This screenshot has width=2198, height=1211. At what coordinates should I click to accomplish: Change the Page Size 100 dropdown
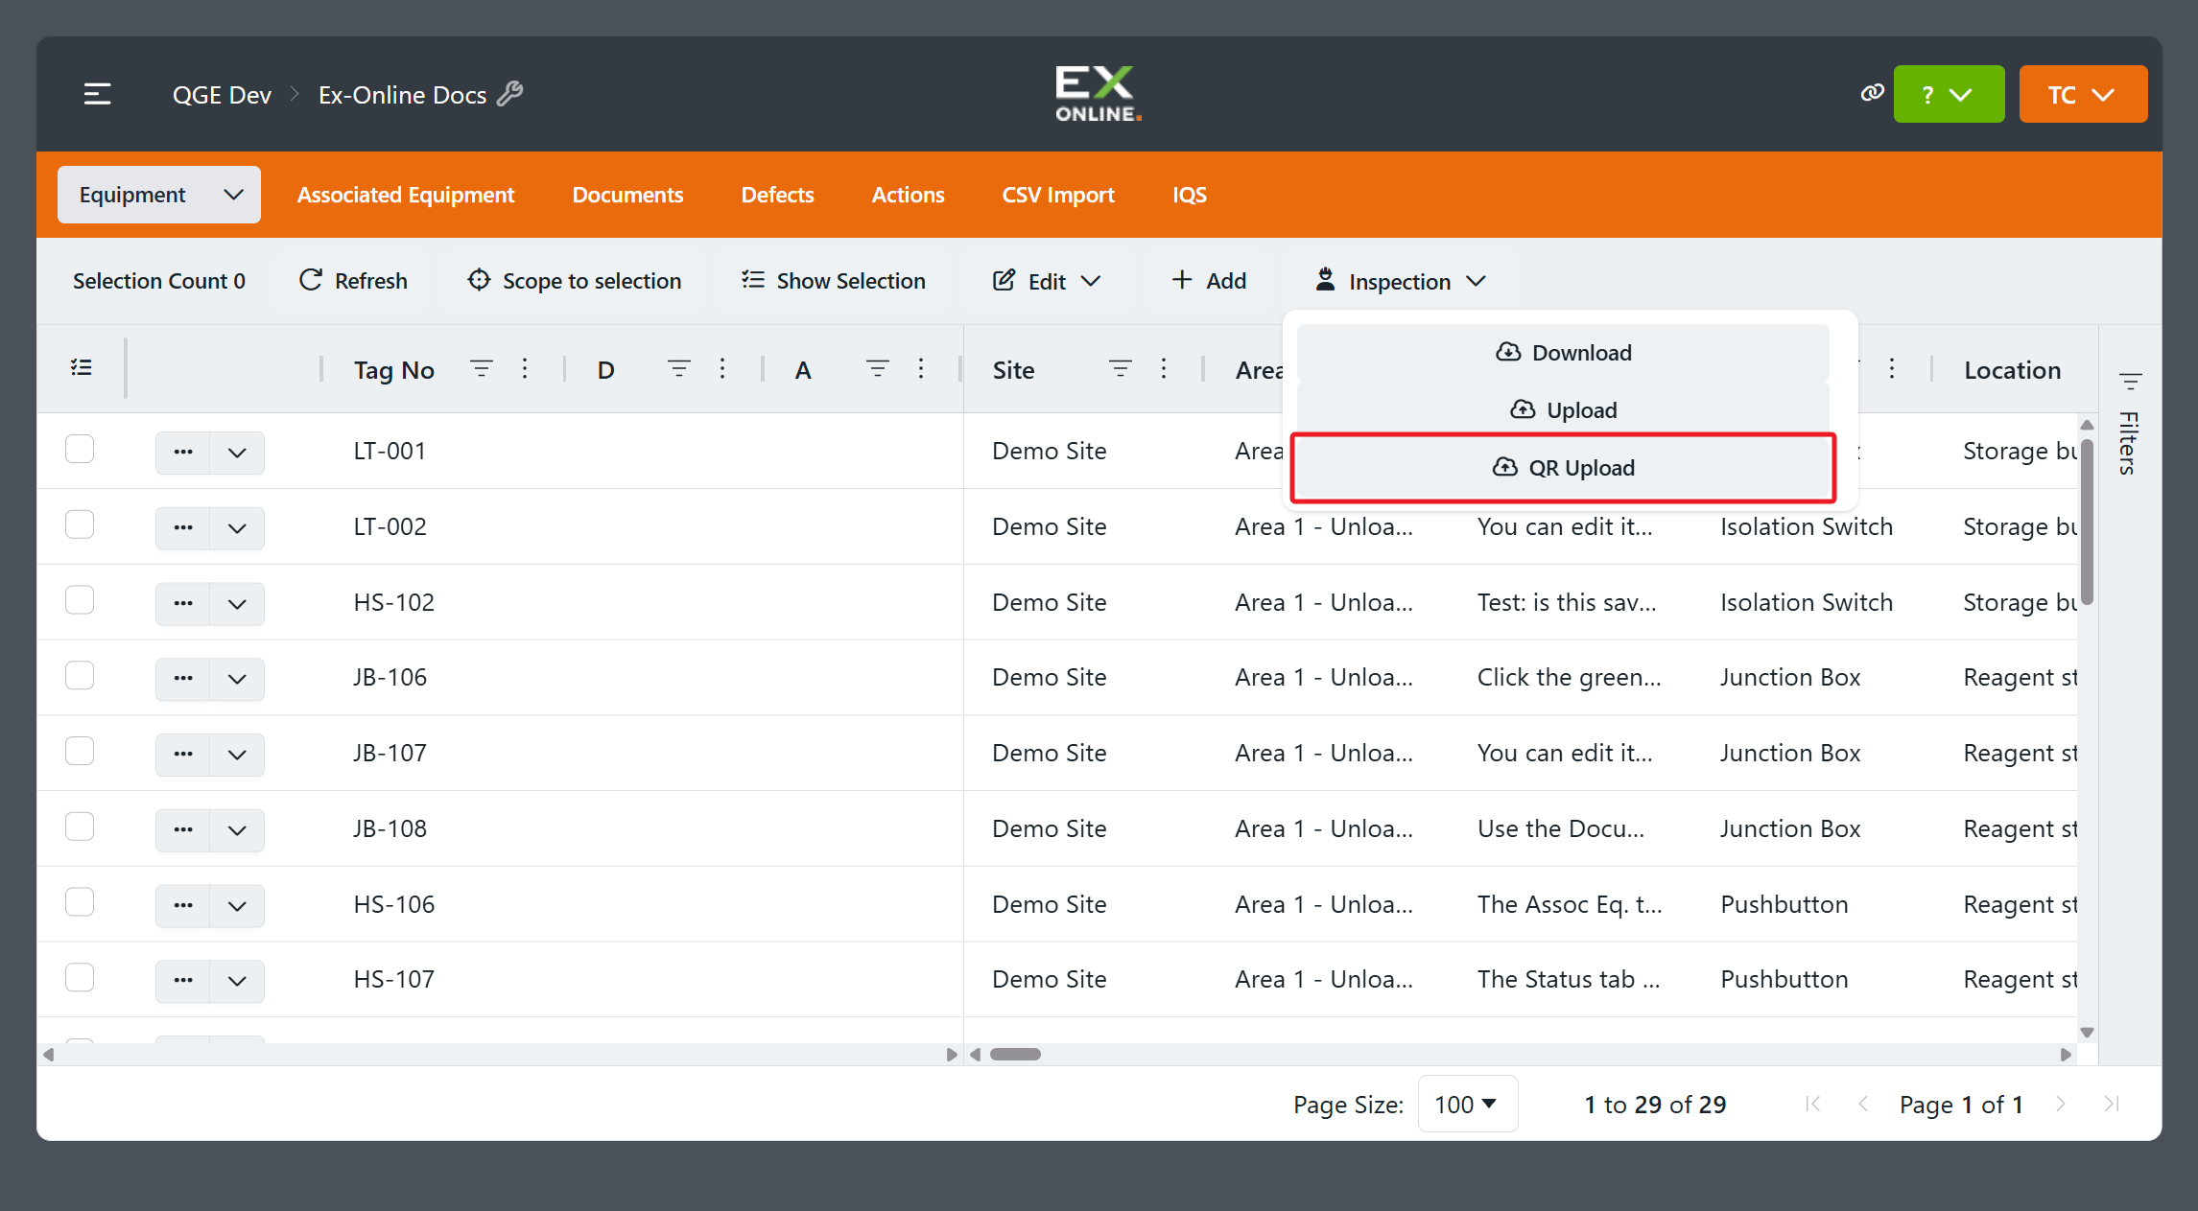click(1467, 1105)
